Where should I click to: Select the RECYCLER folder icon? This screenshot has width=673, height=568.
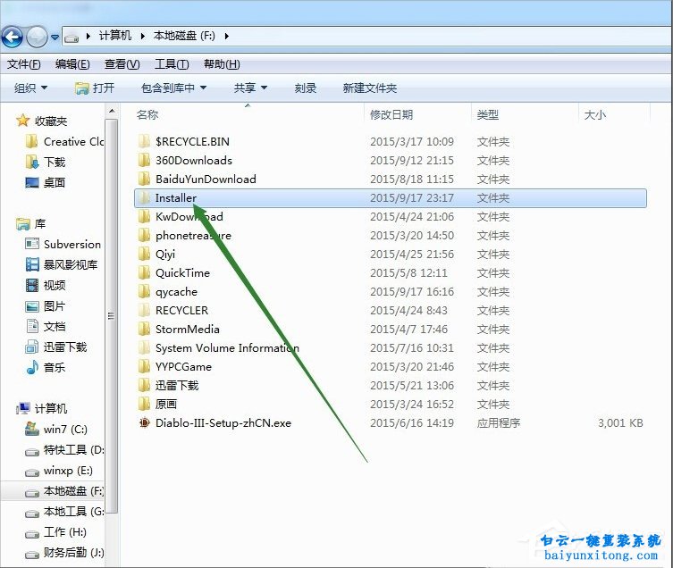pos(144,310)
